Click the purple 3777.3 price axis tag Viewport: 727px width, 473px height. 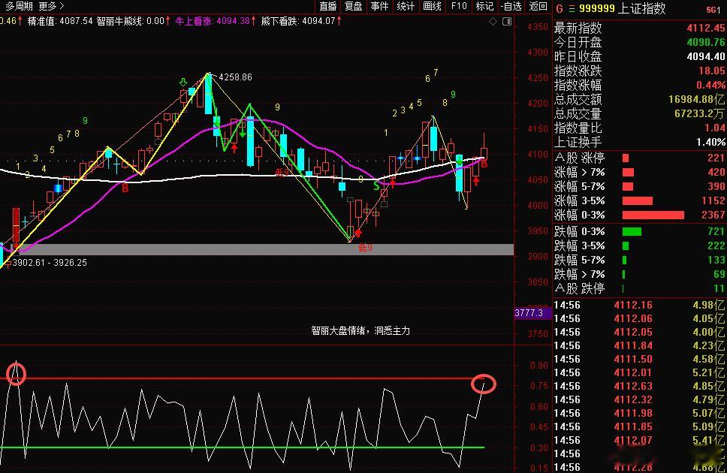pyautogui.click(x=532, y=313)
